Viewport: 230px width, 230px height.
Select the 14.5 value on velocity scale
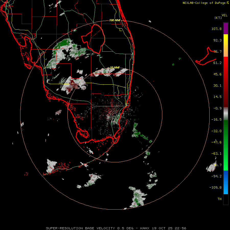point(217,97)
